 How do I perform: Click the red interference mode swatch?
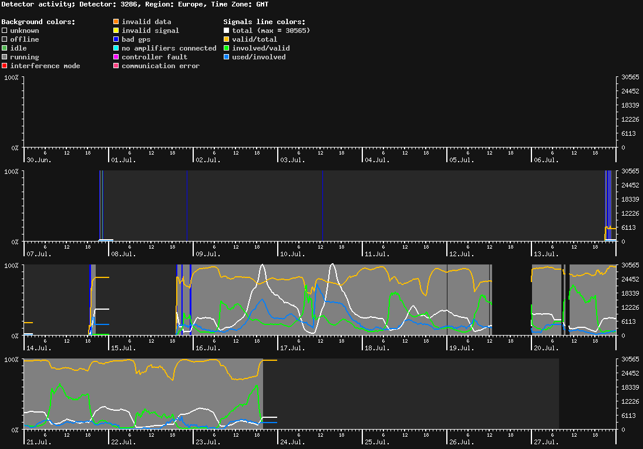click(5, 66)
